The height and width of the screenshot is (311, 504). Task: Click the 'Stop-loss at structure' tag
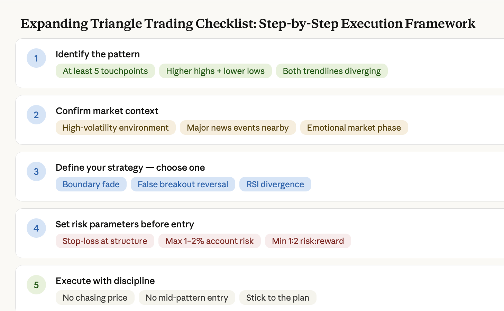click(x=105, y=241)
